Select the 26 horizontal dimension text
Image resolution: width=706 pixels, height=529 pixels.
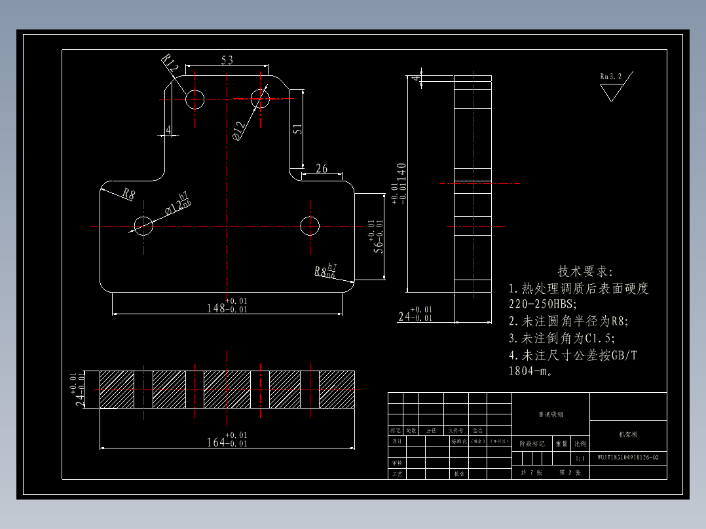(322, 168)
